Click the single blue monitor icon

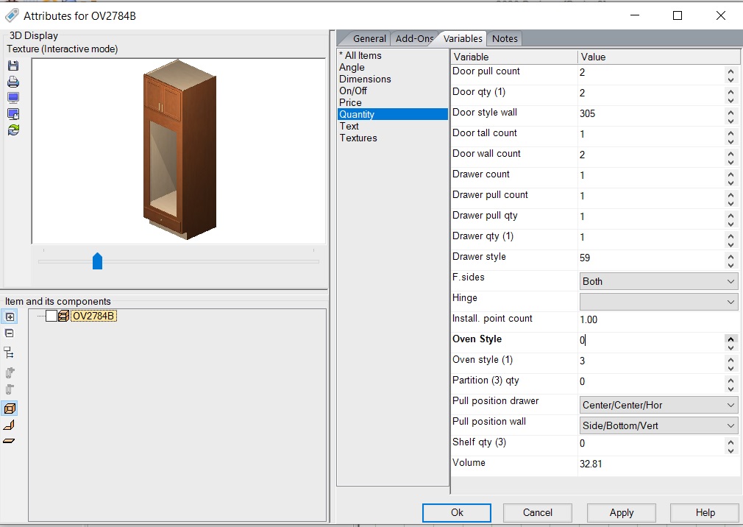pos(13,98)
